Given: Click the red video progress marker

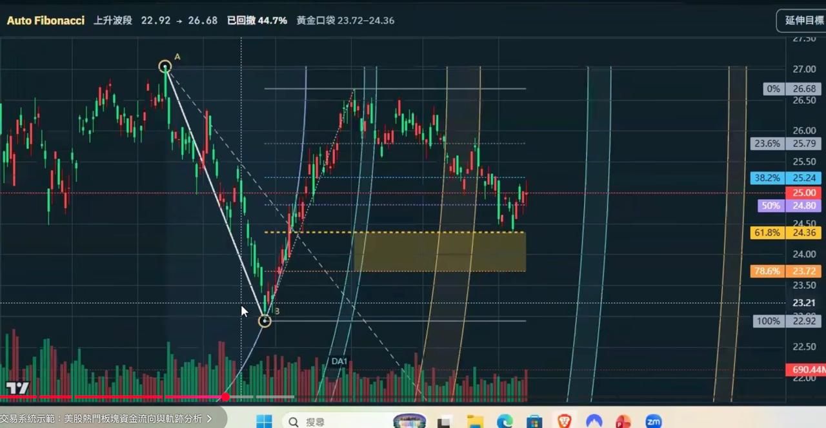Looking at the screenshot, I should [225, 396].
